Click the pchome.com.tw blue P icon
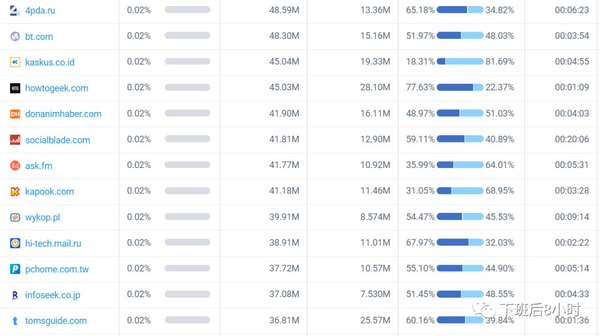This screenshot has width=600, height=336. pos(15,269)
